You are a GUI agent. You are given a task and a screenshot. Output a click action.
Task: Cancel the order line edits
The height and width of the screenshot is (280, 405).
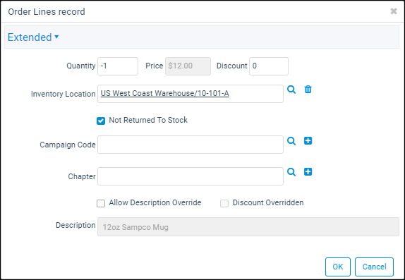[x=374, y=267]
